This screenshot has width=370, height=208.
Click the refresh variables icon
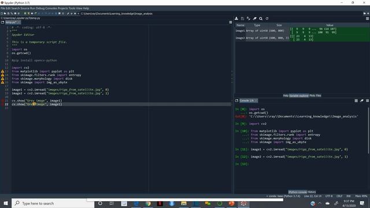pyautogui.click(x=267, y=18)
